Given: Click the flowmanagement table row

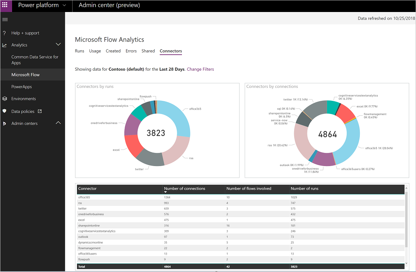Looking at the screenshot, I should [x=240, y=248].
